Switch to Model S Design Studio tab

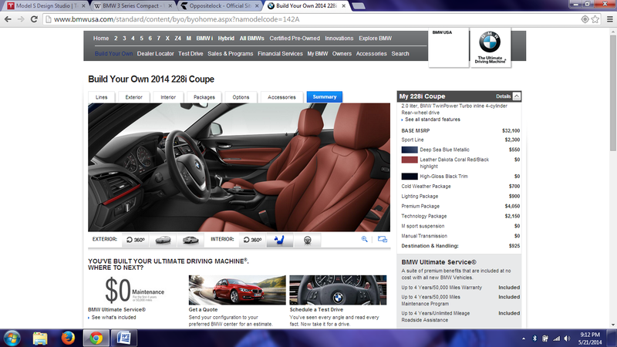pyautogui.click(x=46, y=6)
